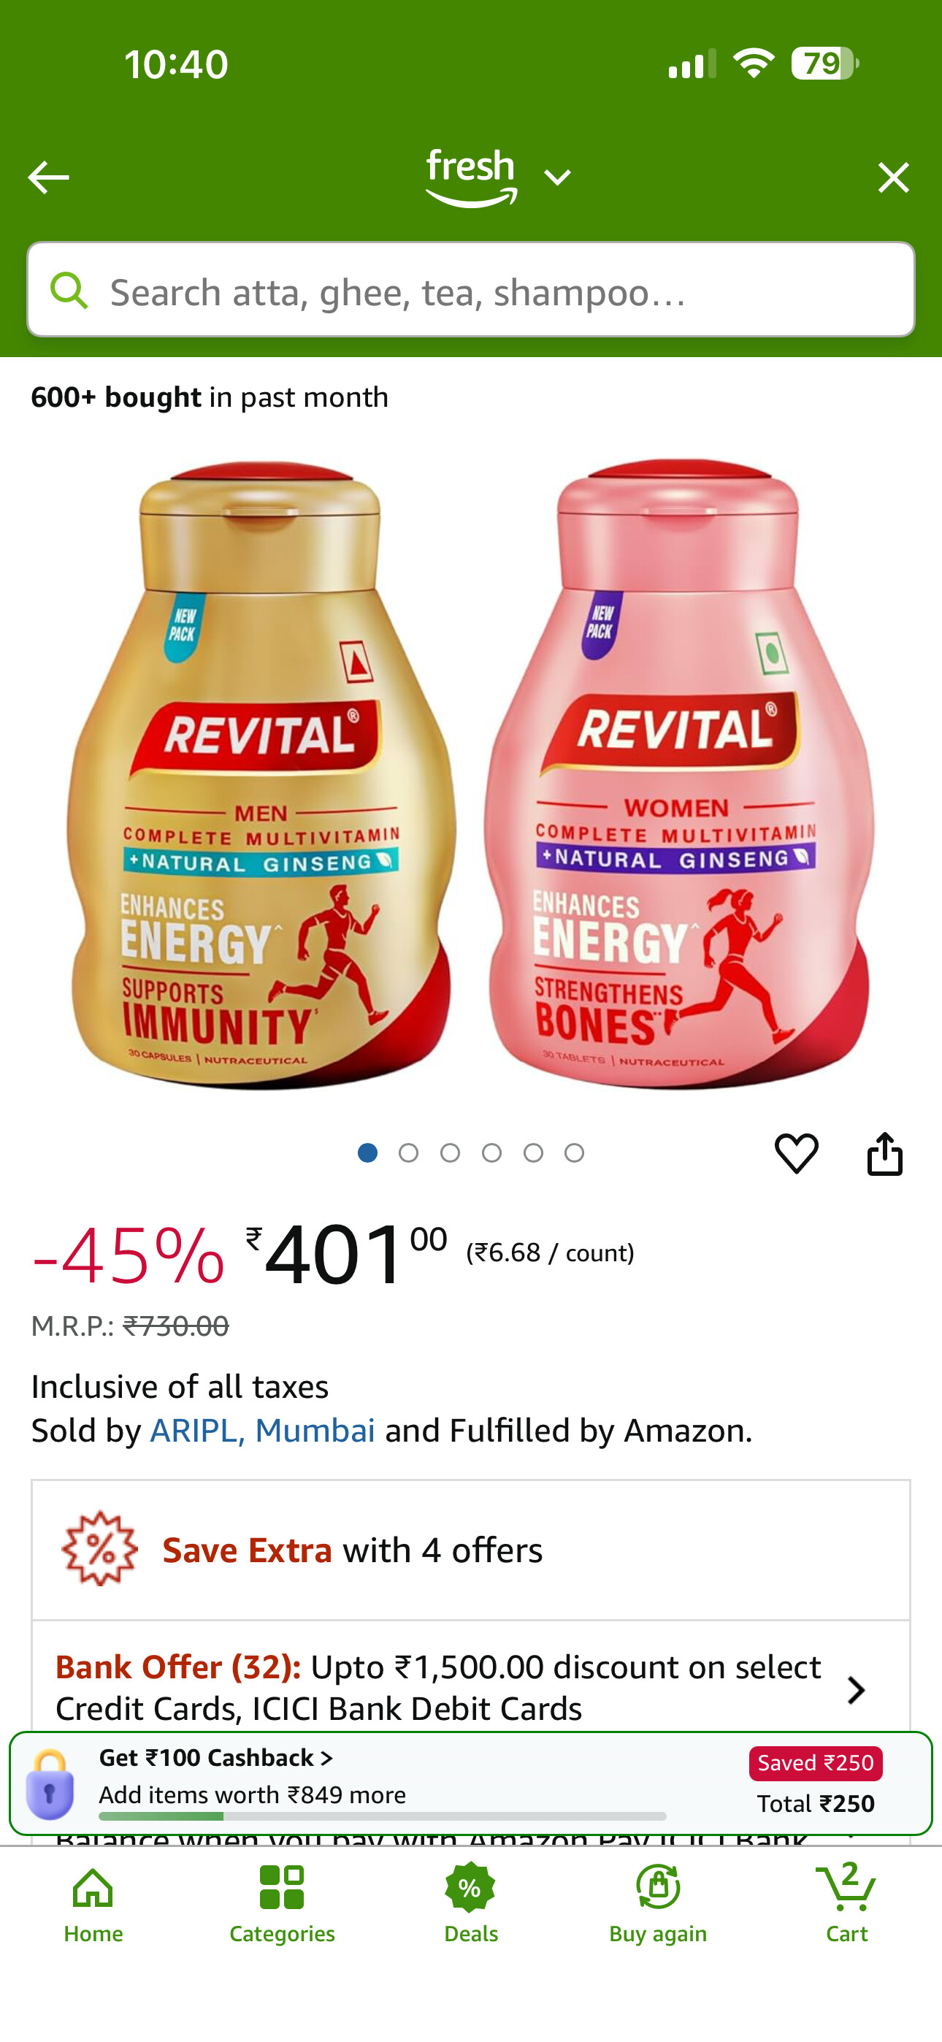Screen dimensions: 942x2042
Task: Open the Buy again tab
Action: tap(658, 1902)
